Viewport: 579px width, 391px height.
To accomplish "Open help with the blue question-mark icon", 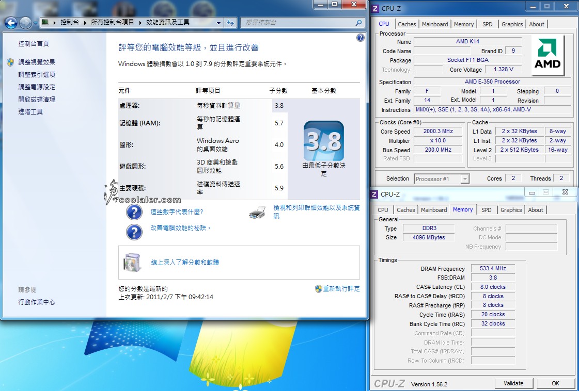I will click(x=361, y=38).
